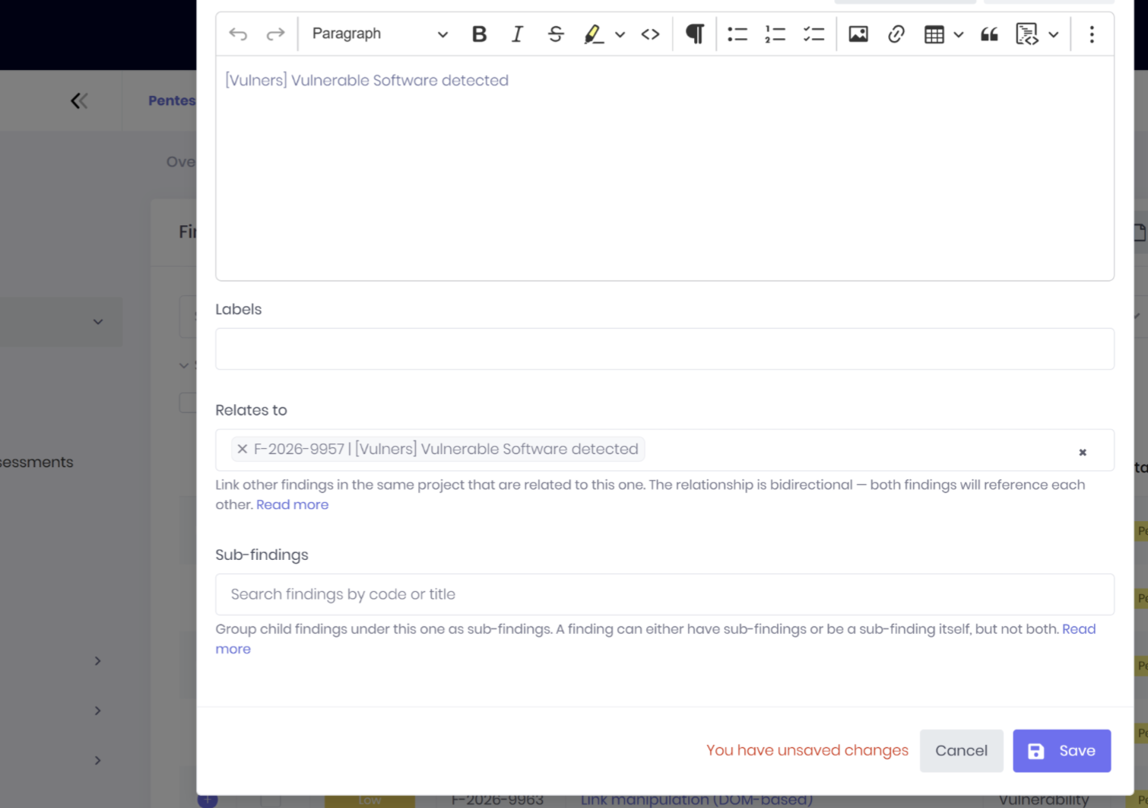
Task: Show more toolbar items menu
Action: click(x=1092, y=34)
